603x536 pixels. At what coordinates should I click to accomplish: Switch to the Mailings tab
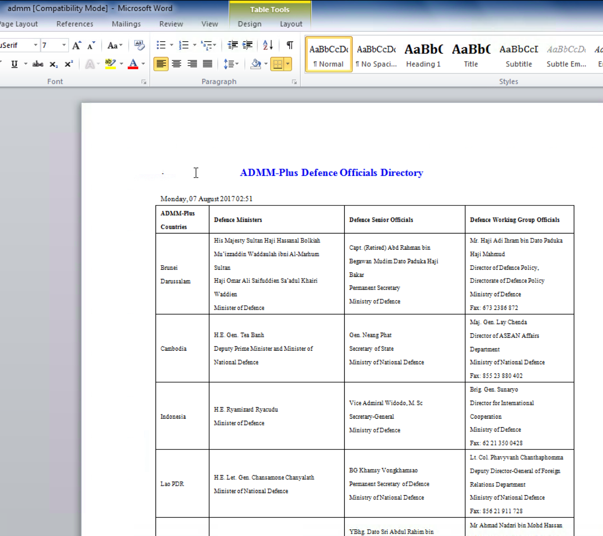(x=126, y=24)
